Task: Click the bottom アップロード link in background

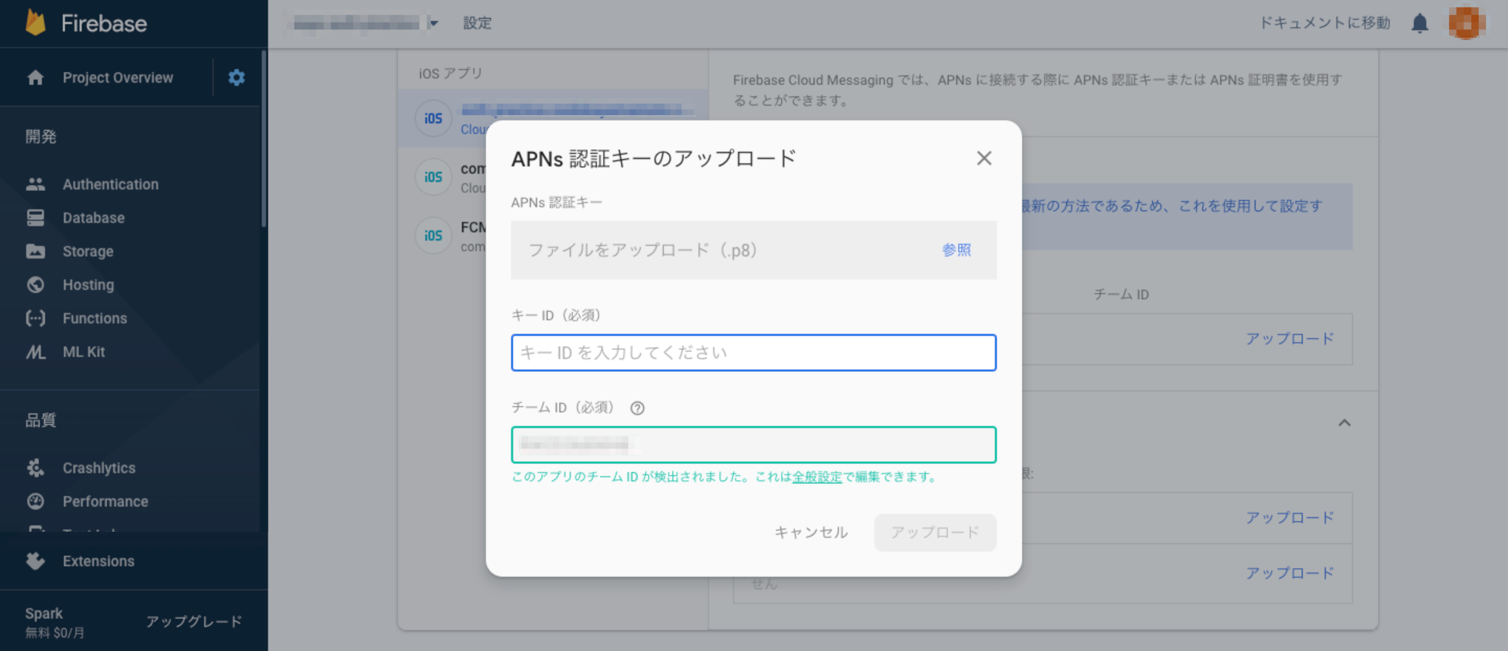Action: point(1289,573)
